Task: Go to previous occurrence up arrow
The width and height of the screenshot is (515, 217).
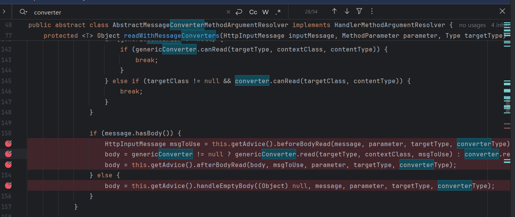Action: coord(334,11)
